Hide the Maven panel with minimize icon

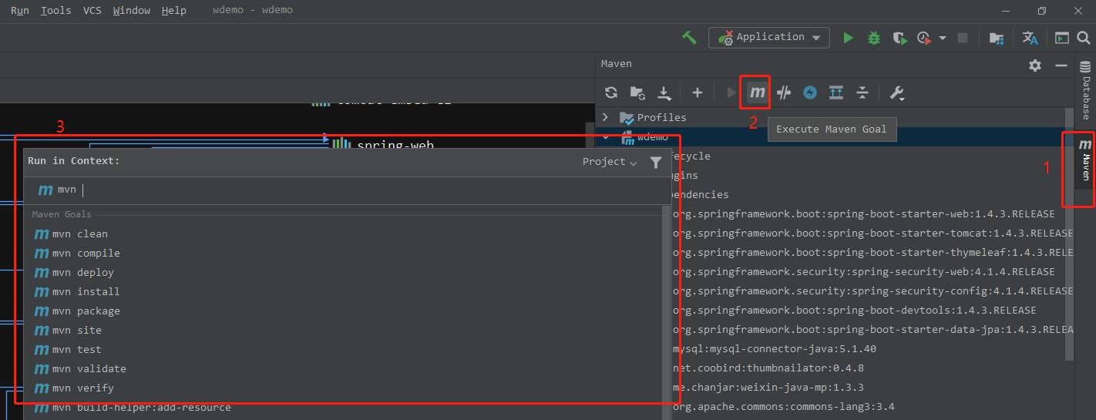click(1061, 66)
